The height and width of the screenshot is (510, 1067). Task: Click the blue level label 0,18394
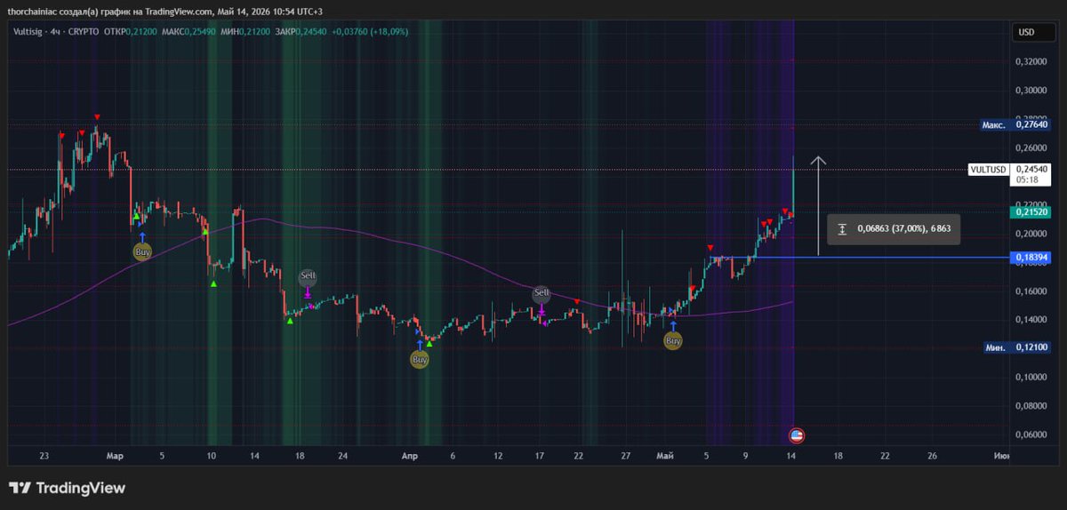tap(1031, 258)
